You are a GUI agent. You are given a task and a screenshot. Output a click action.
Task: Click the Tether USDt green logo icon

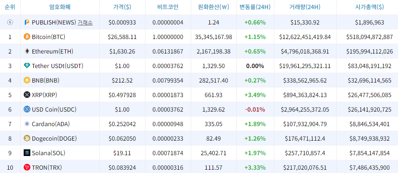[27, 66]
